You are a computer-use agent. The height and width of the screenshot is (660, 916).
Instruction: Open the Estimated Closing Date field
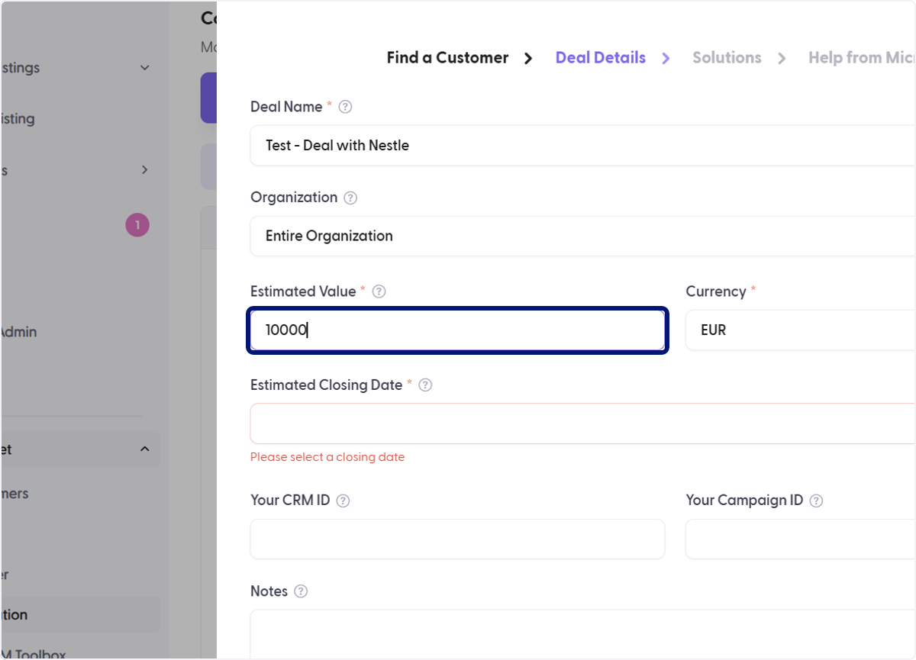[x=583, y=423]
